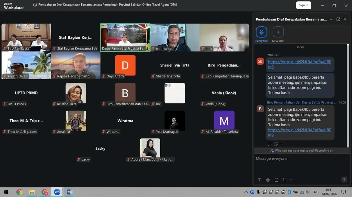Viewport: 352px width, 197px height.
Task: Select Irma's video tile
Action: 224,37
